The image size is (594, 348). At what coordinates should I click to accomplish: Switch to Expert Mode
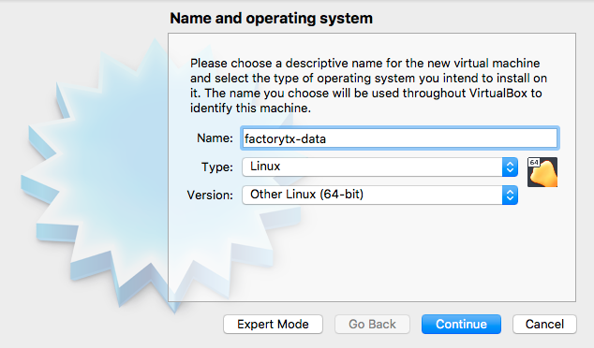point(273,325)
